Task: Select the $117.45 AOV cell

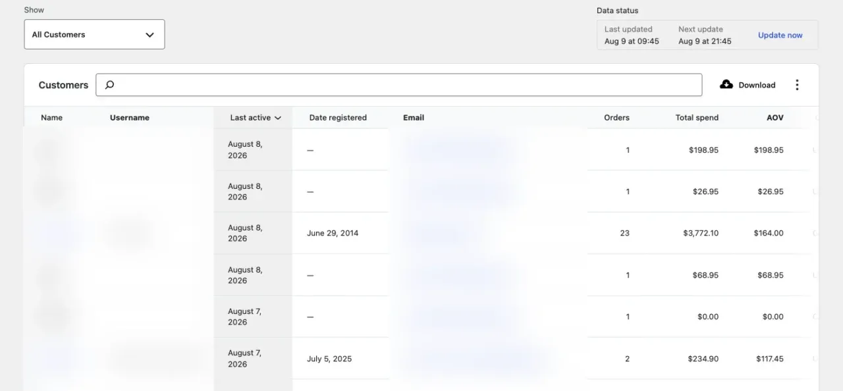Action: click(769, 359)
